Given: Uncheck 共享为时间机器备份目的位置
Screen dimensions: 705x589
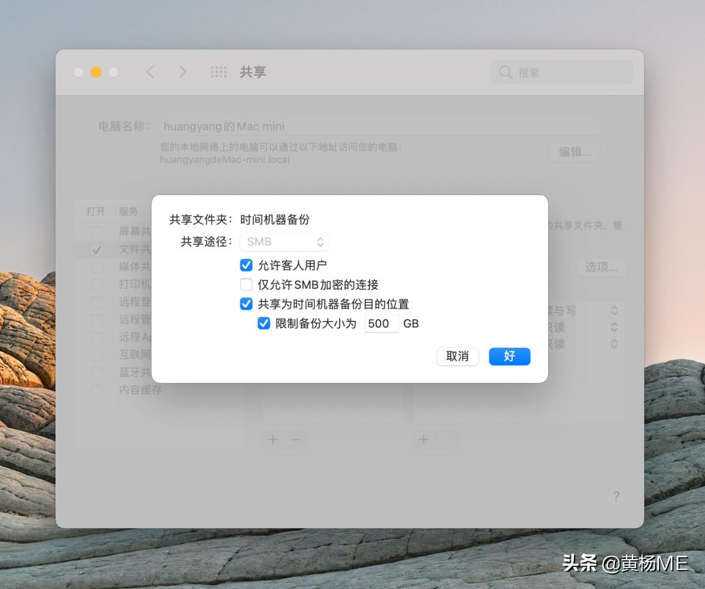Looking at the screenshot, I should pyautogui.click(x=246, y=303).
